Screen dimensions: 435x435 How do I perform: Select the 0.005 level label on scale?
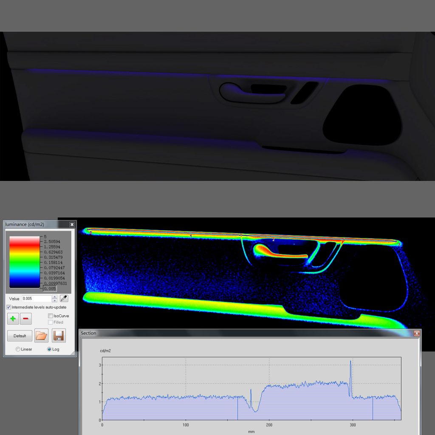(x=50, y=289)
